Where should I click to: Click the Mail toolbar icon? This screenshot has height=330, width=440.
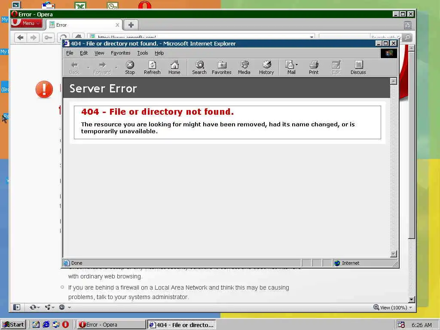click(290, 67)
